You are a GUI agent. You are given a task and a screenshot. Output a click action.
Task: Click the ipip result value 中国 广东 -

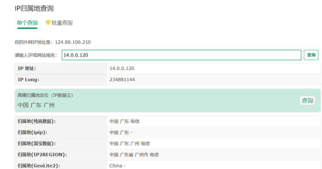[121, 133]
